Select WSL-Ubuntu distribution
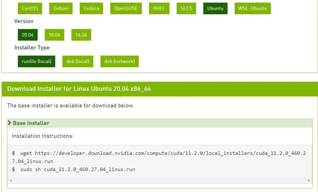The image size is (318, 192). (253, 8)
